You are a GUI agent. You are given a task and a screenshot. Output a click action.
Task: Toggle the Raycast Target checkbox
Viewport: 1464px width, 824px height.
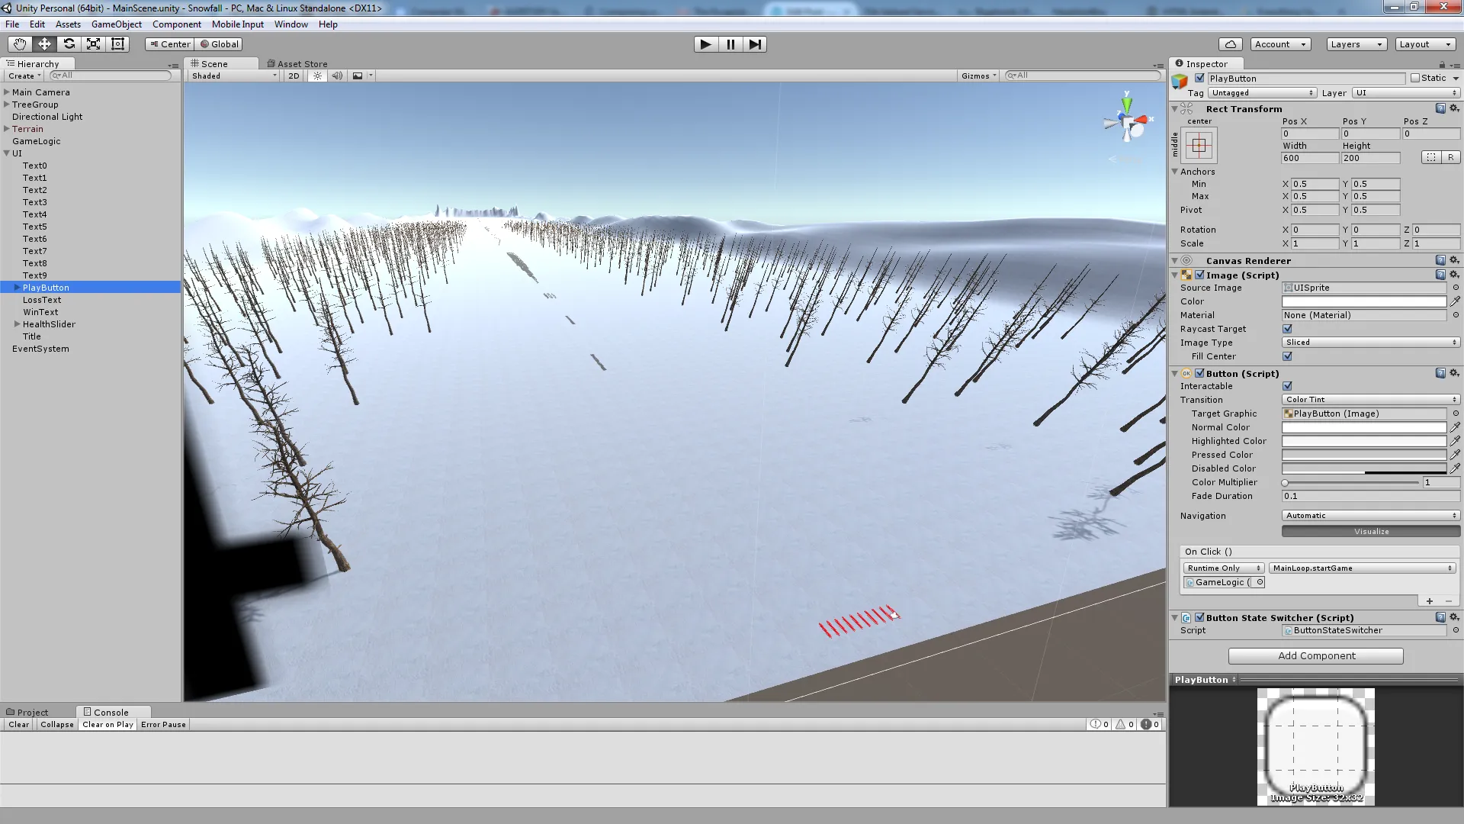1287,329
